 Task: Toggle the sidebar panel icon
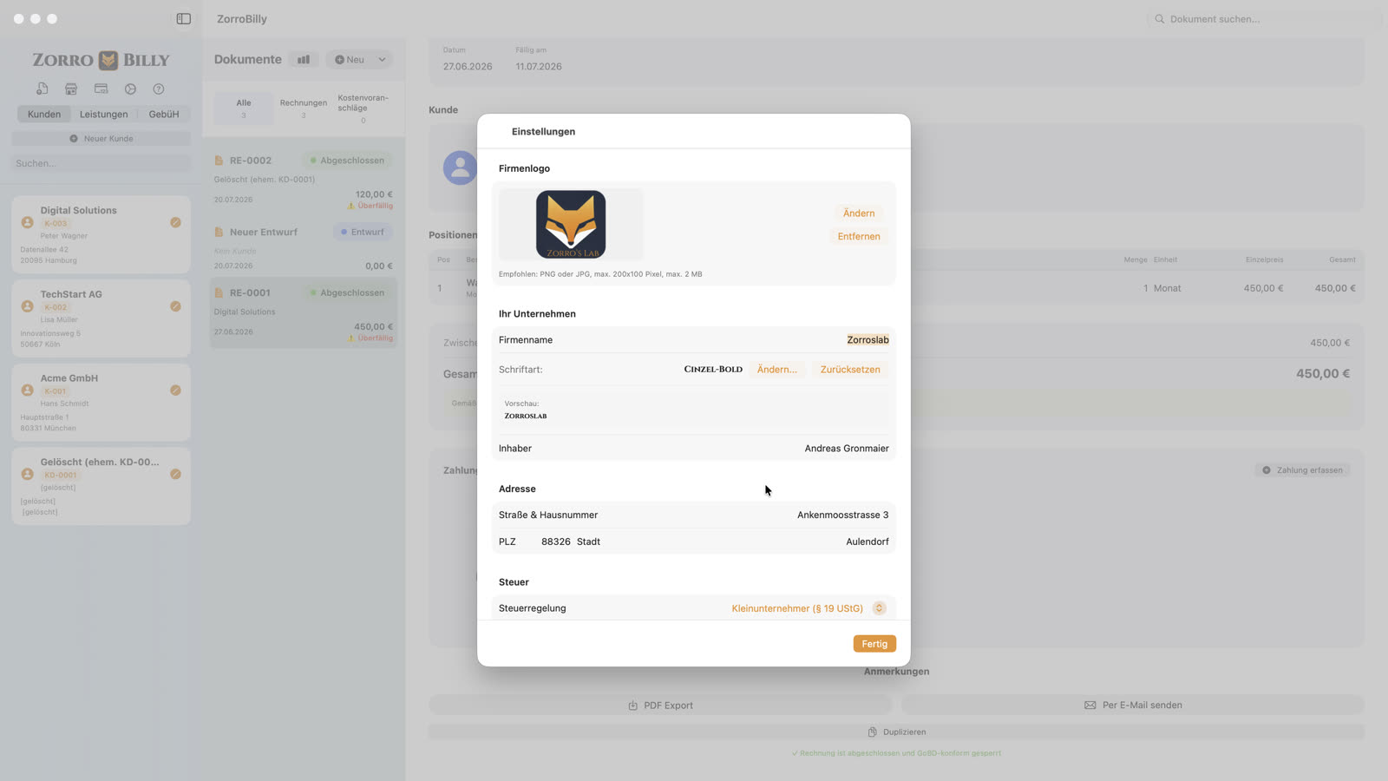(184, 18)
